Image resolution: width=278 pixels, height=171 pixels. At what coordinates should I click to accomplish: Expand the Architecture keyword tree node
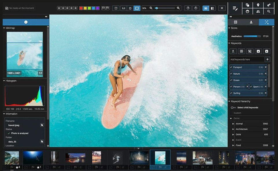click(233, 129)
